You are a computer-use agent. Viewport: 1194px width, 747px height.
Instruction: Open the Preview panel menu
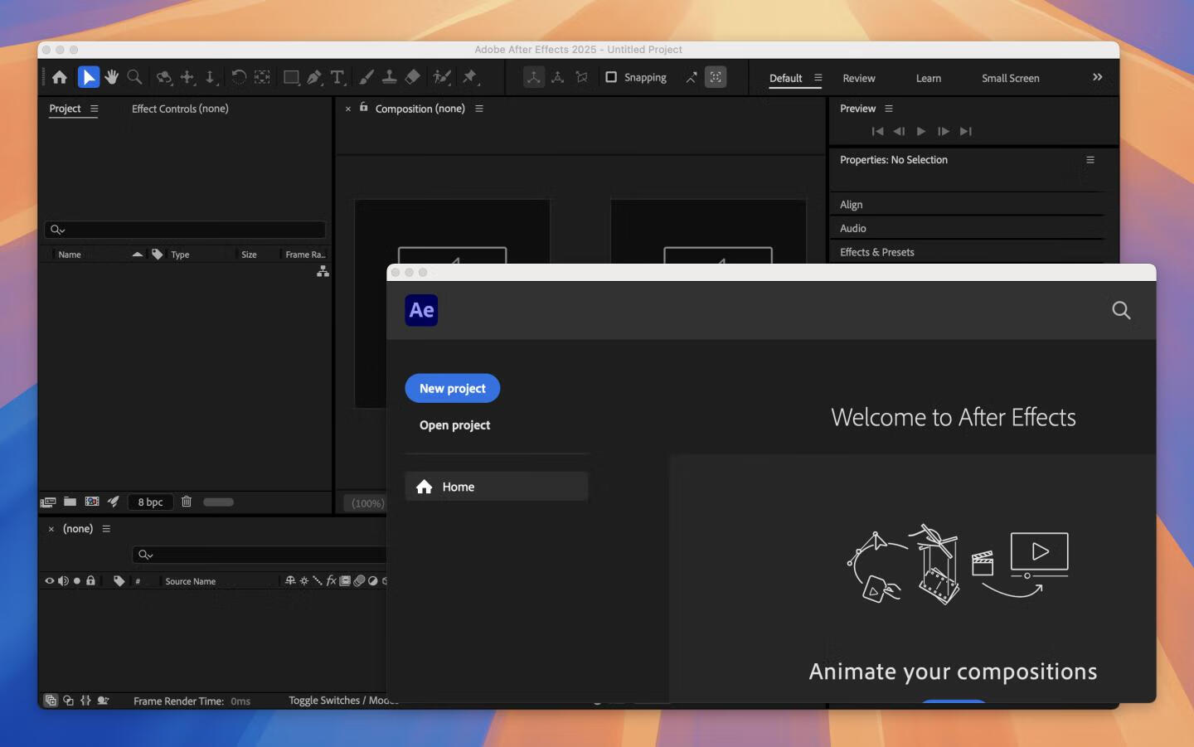(888, 108)
